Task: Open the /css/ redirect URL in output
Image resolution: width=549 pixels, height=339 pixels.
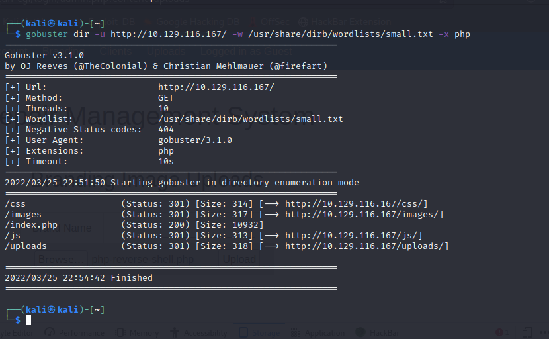Action: 357,203
